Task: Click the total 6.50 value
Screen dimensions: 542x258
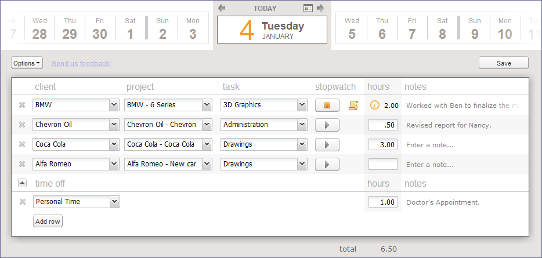Action: tap(389, 249)
